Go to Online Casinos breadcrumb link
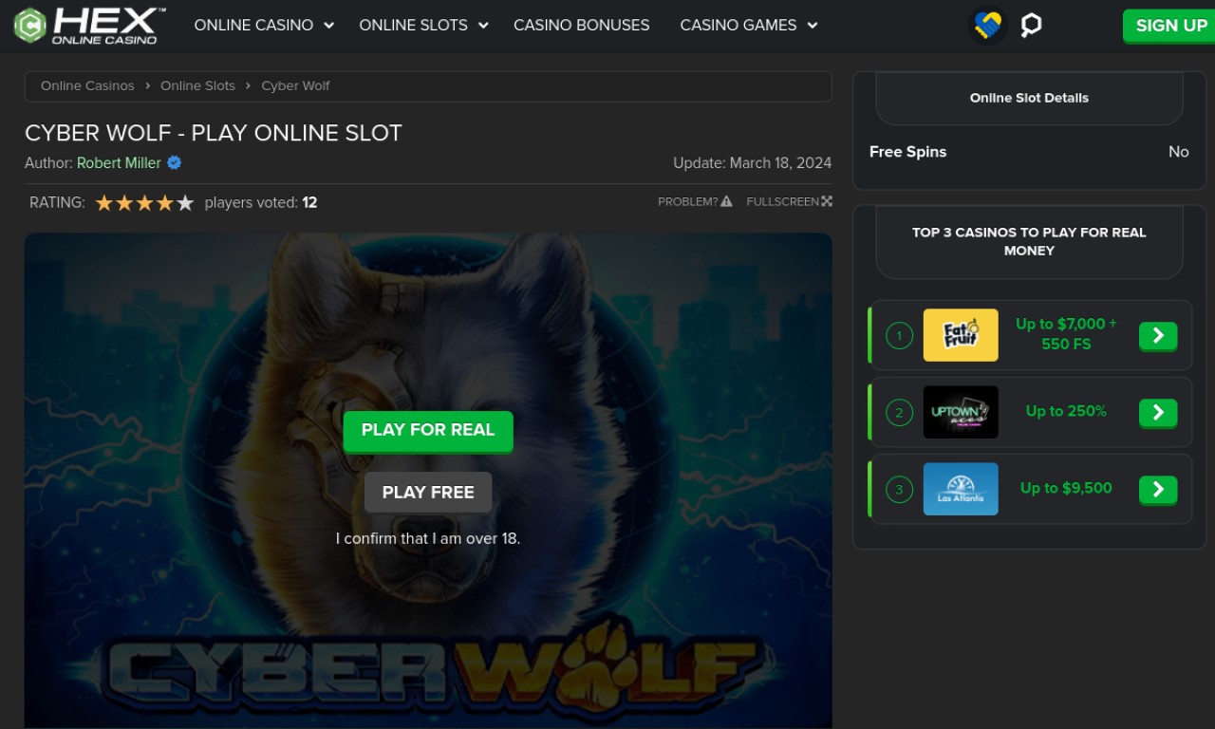Screen dimensions: 1215x729 (x=87, y=85)
